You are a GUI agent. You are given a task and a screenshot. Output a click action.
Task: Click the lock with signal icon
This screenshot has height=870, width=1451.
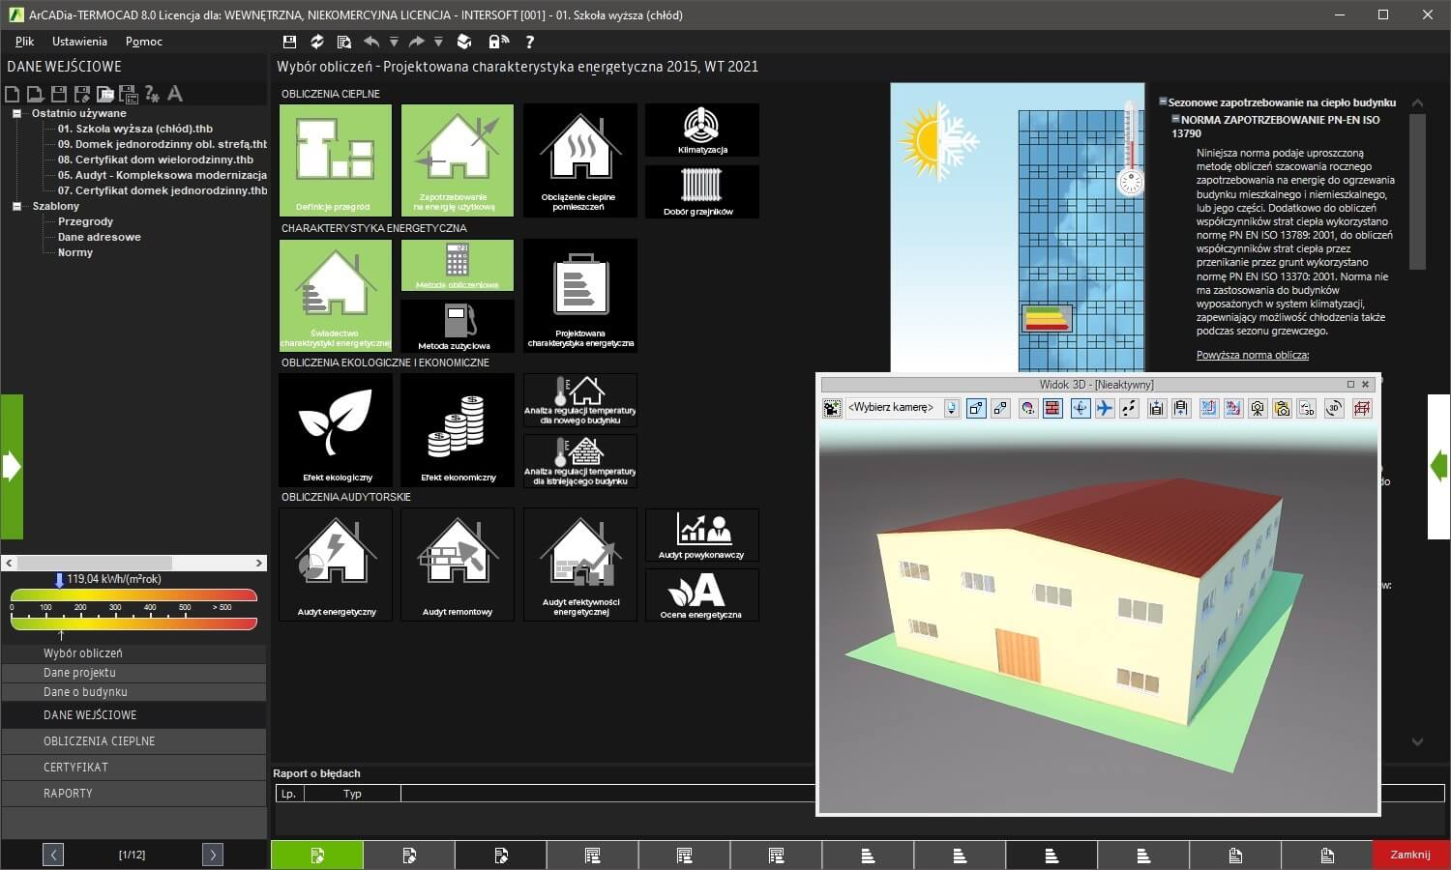point(498,42)
